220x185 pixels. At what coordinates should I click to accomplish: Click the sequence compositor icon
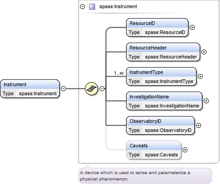coord(91,88)
